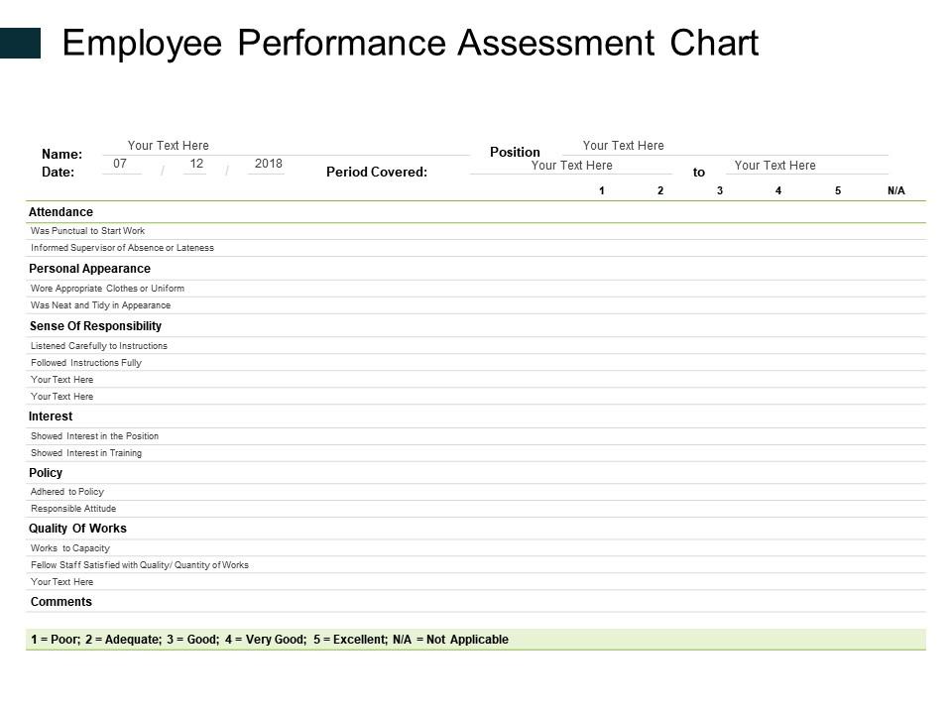Select 'Showed Interest in Training' row

coord(476,453)
